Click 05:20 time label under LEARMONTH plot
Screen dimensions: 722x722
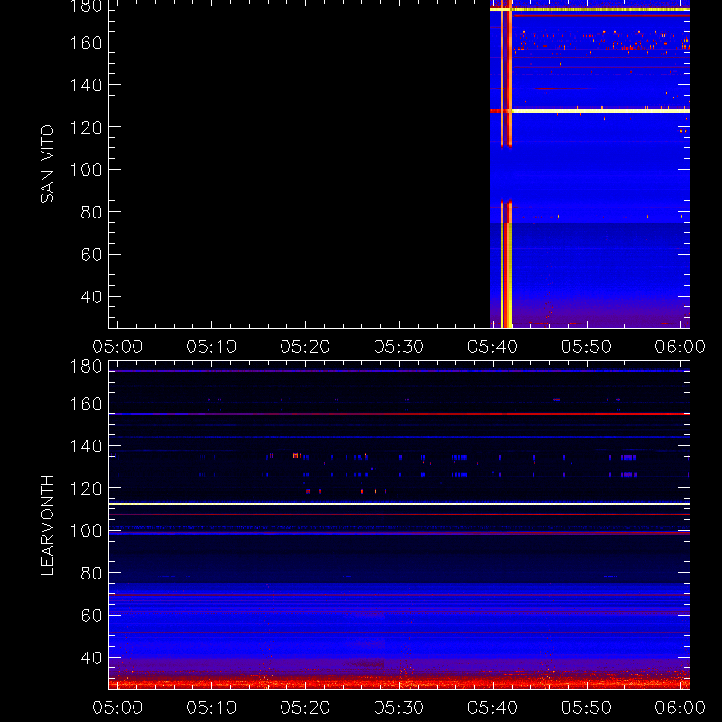(305, 708)
